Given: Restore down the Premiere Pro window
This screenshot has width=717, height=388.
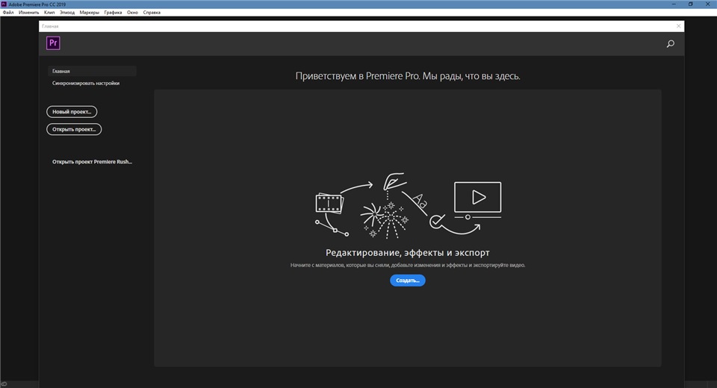Looking at the screenshot, I should tap(690, 4).
